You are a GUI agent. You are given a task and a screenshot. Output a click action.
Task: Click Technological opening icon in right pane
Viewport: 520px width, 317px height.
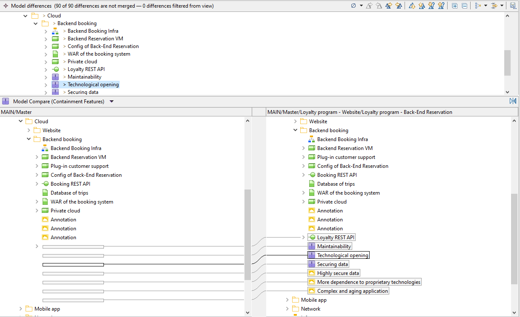pyautogui.click(x=312, y=255)
